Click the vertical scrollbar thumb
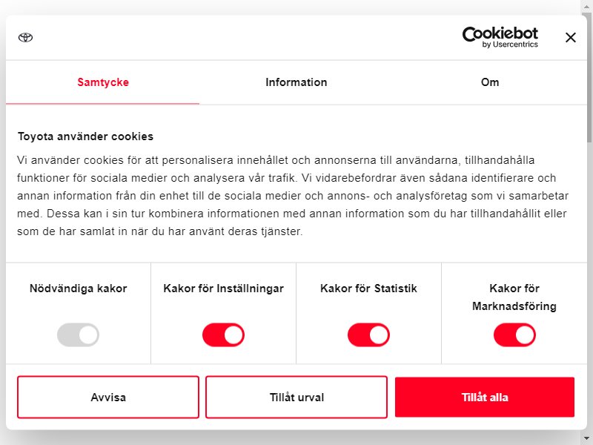The width and height of the screenshot is (593, 445). pos(589,79)
